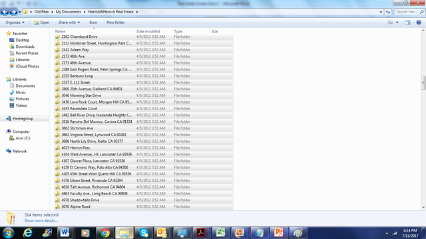Open Windows Media Player from taskbar
426x239 pixels.
click(x=85, y=233)
